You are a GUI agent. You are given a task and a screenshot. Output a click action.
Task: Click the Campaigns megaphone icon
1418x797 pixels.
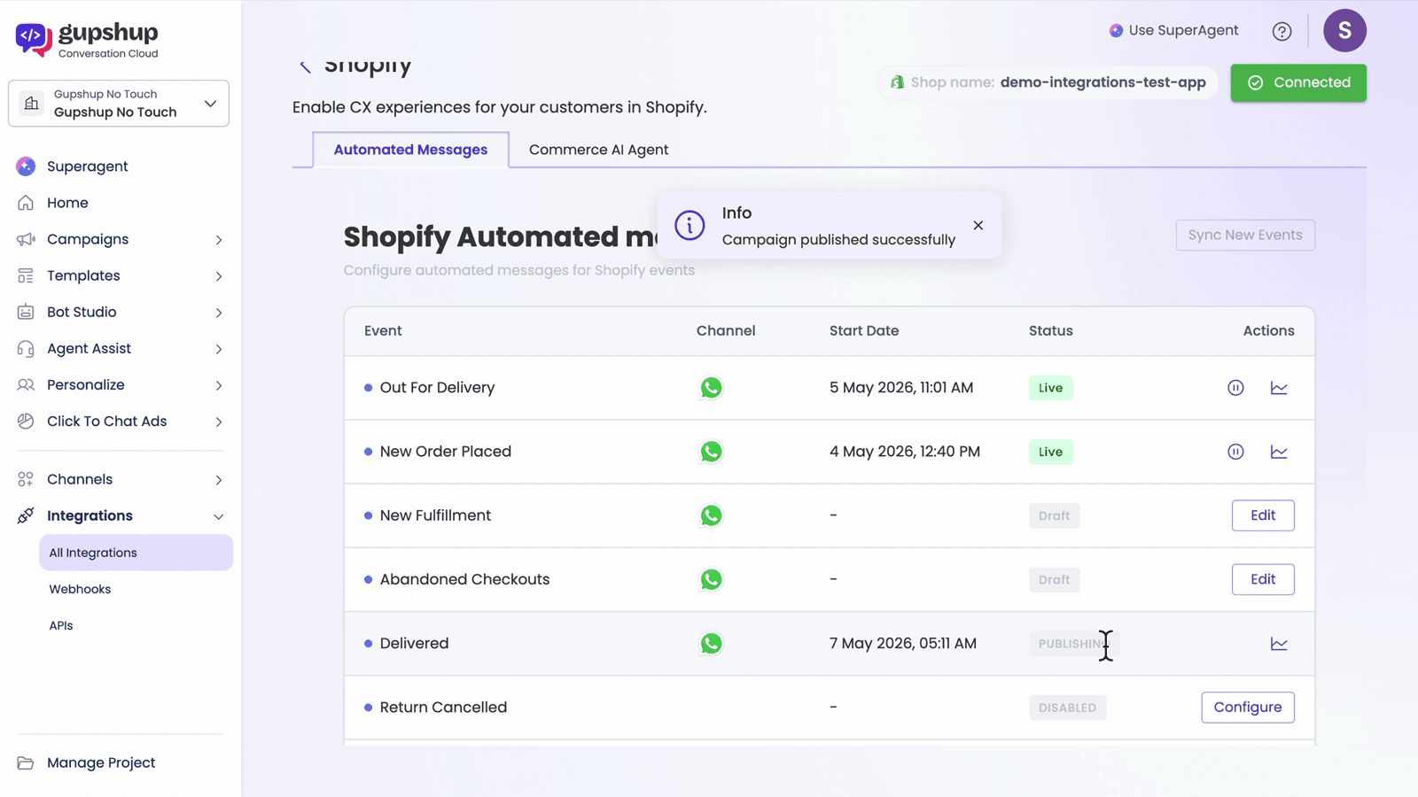pyautogui.click(x=26, y=239)
